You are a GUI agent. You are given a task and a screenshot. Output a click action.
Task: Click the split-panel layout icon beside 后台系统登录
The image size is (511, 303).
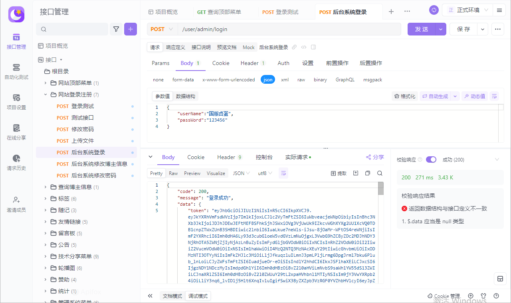313,47
